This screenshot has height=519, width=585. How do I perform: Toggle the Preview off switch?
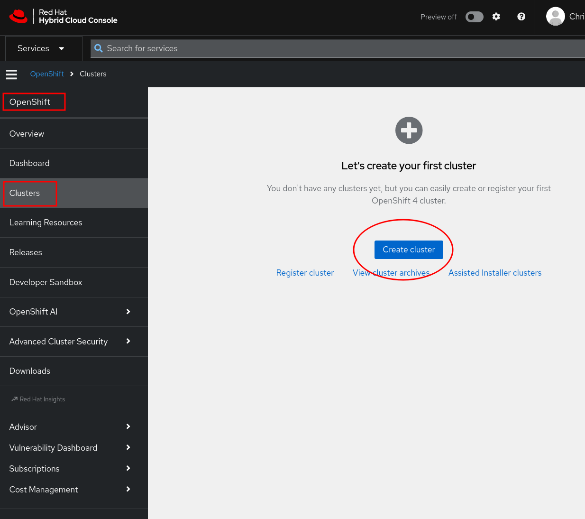[x=475, y=17]
